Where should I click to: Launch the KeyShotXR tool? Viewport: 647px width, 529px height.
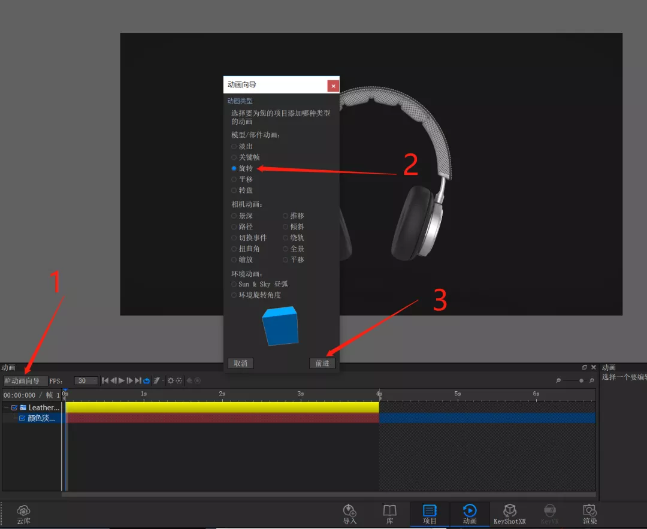(510, 514)
